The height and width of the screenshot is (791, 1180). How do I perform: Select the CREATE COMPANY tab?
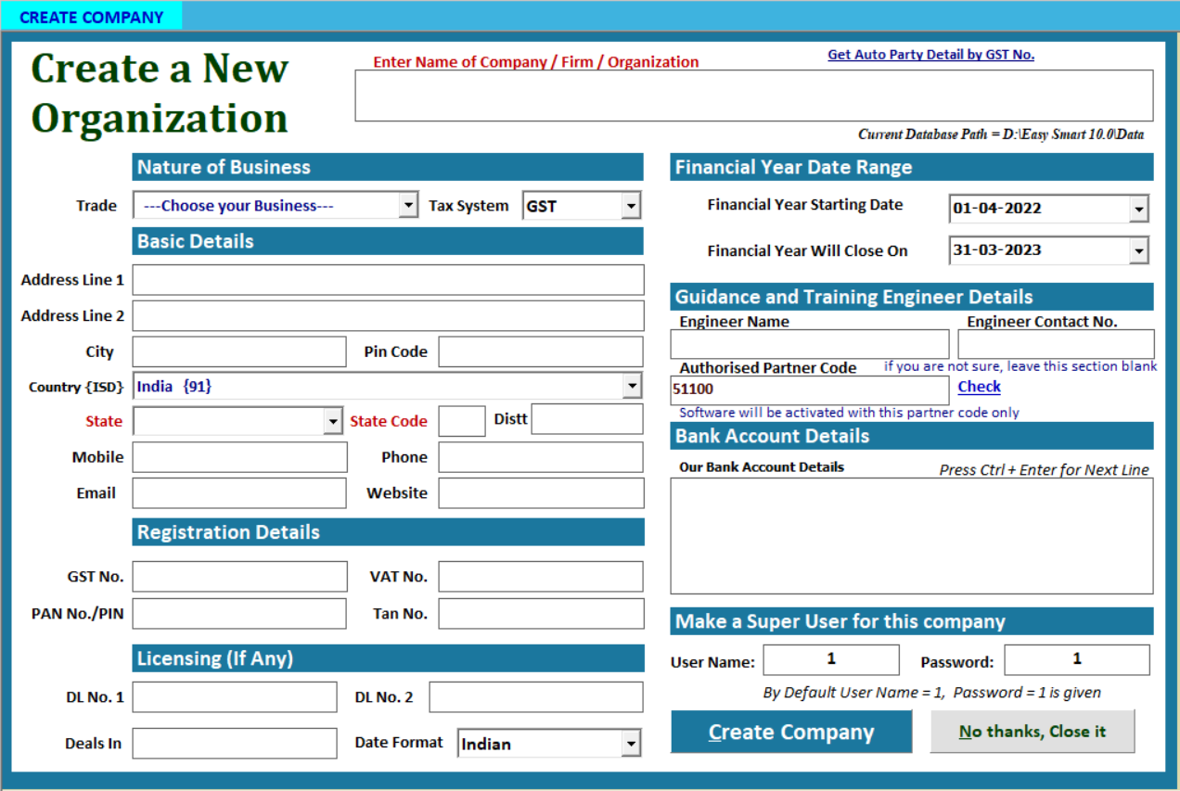point(91,17)
